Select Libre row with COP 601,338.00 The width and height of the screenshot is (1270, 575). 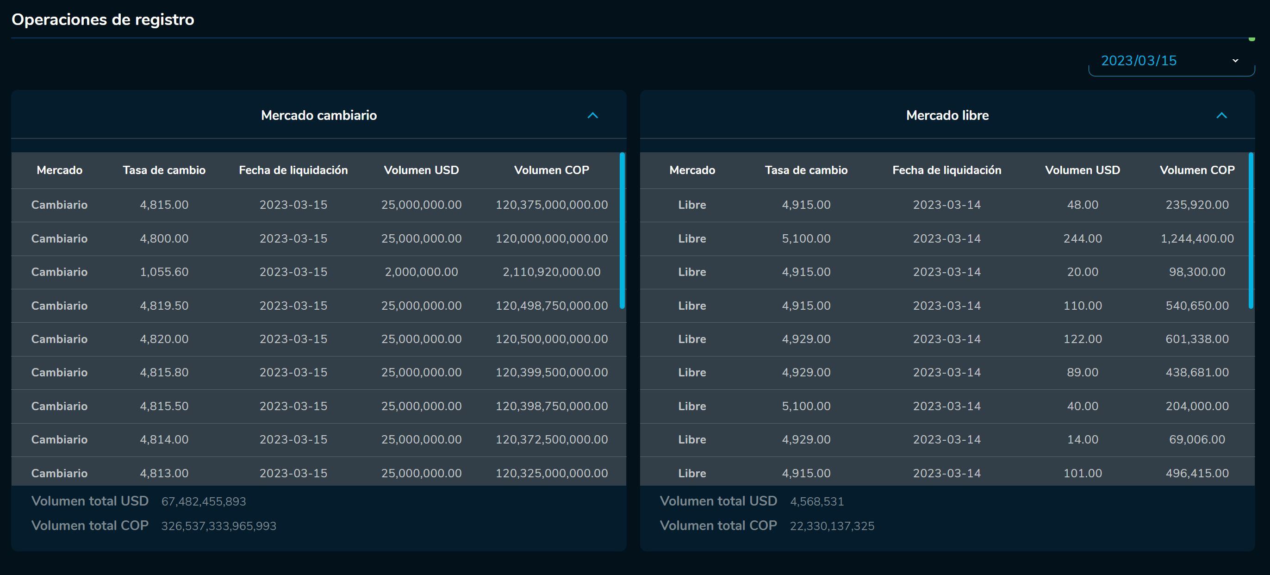[1196, 339]
